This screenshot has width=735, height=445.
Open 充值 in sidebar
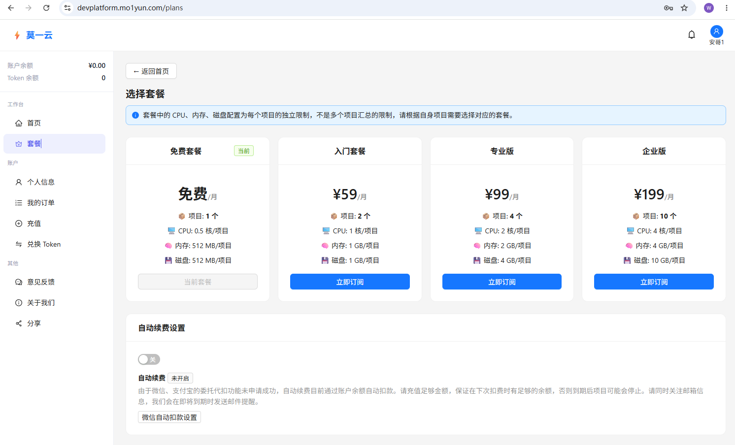(x=54, y=223)
